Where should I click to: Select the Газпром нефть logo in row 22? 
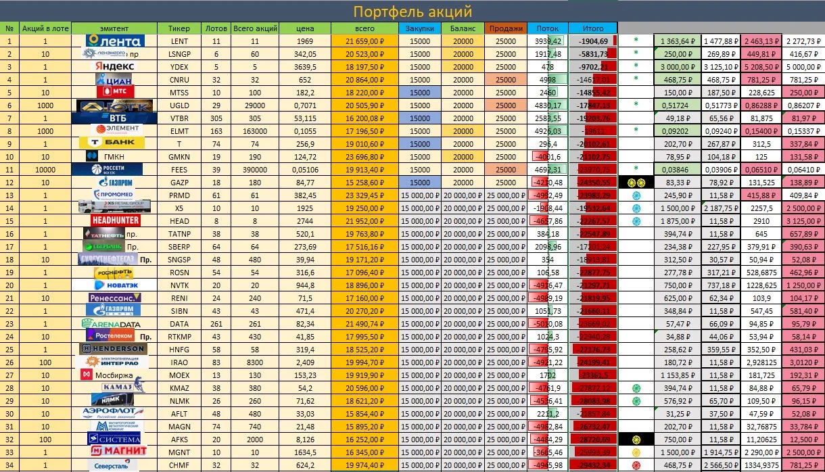tap(114, 310)
